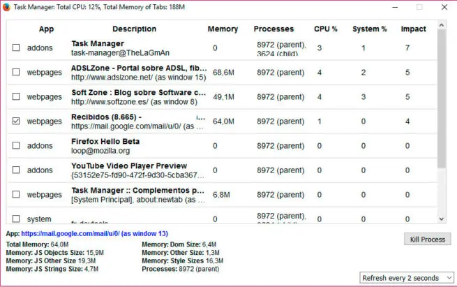This screenshot has height=287, width=457.
Task: Tick the system row checkbox
Action: [x=16, y=219]
